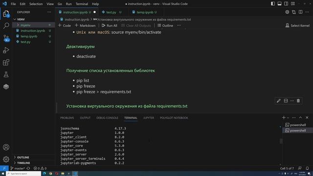Split the editor to the right
This screenshot has height=176, width=313.
[x=300, y=12]
